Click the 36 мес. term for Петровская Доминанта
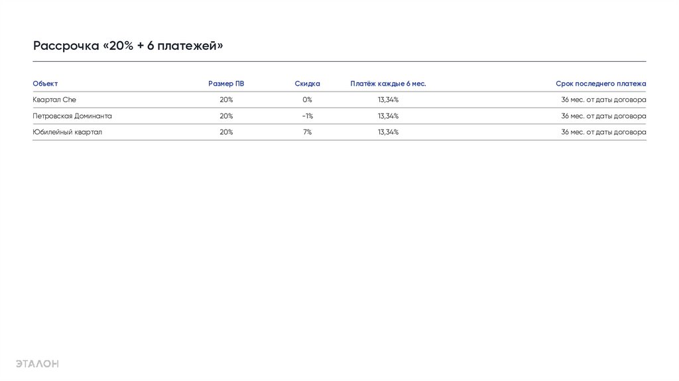The image size is (679, 381). point(603,115)
